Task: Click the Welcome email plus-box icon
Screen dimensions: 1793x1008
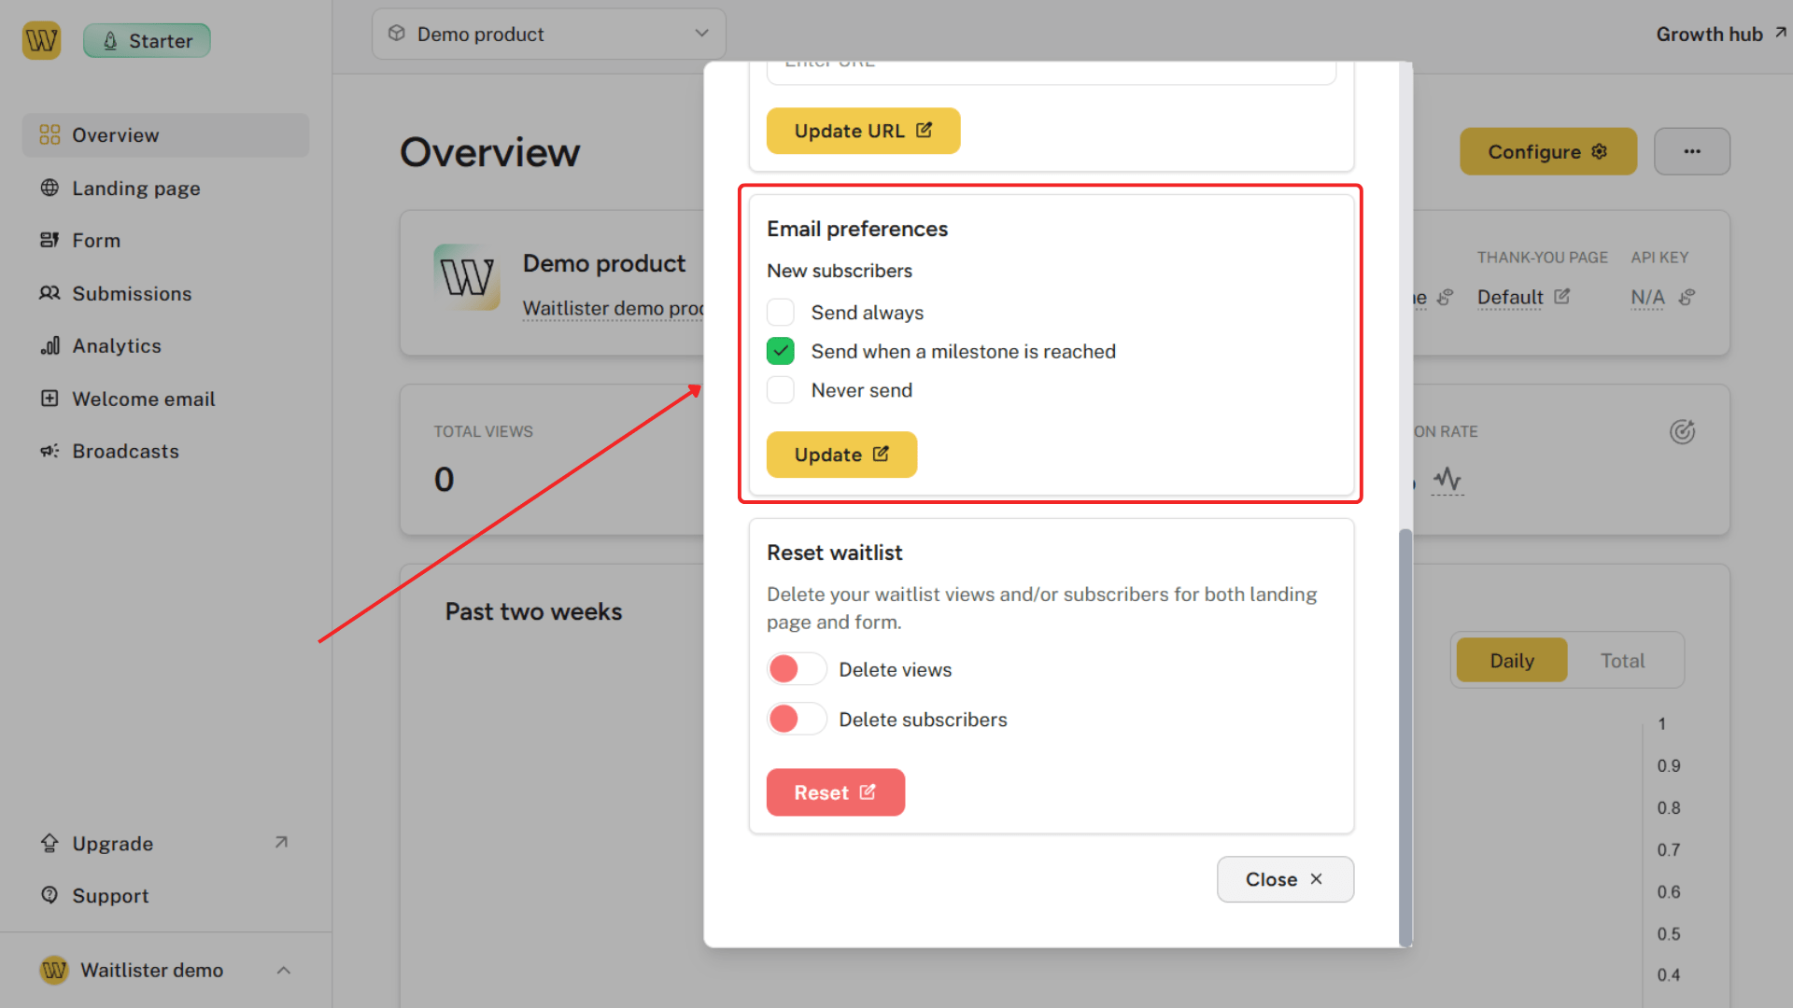Action: [49, 399]
